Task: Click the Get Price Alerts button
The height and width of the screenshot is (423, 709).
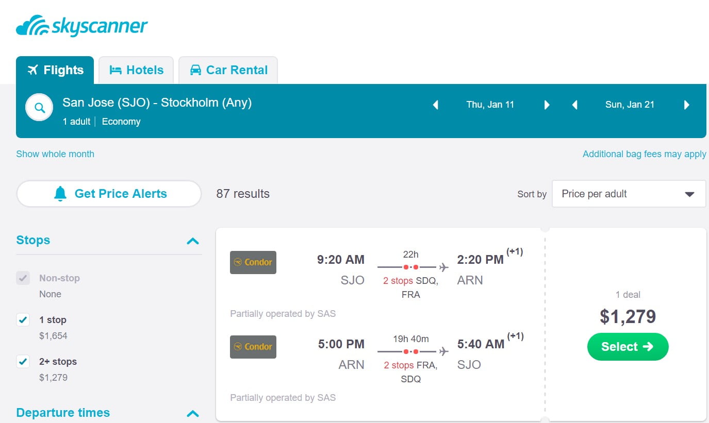Action: tap(109, 194)
